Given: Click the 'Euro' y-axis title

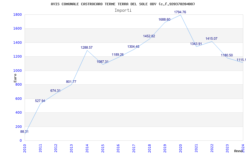Looking at the screenshot, I should click(15, 78).
